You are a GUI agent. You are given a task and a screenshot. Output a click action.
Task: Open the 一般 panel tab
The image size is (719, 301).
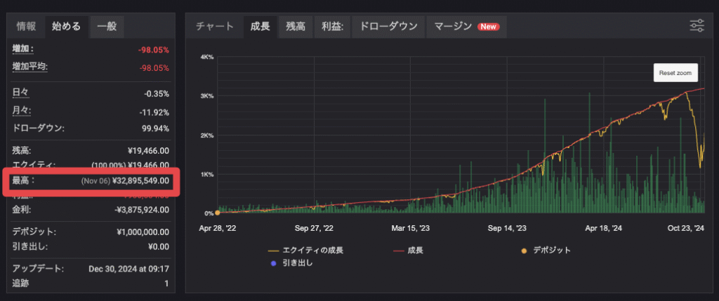coord(107,27)
